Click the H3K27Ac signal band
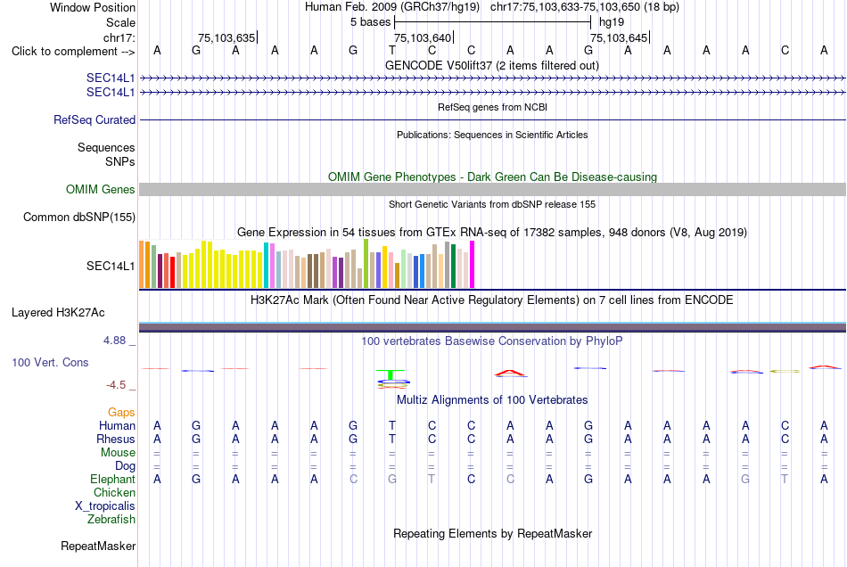Viewport: 847px width, 567px height. 492,326
